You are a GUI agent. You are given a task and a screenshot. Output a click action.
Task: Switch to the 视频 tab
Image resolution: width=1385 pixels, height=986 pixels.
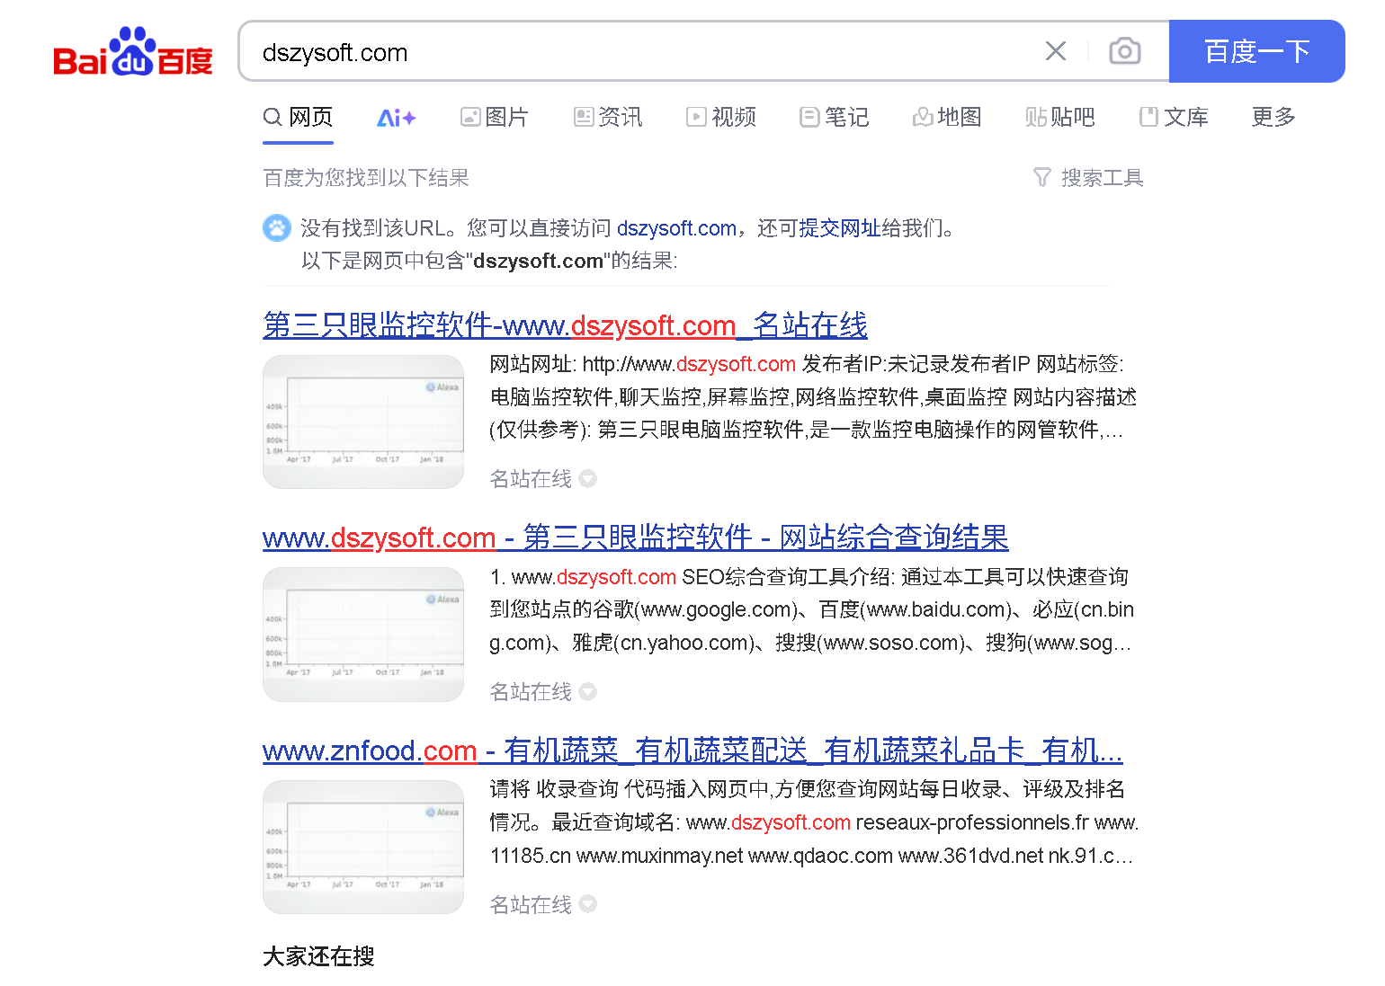click(x=721, y=117)
